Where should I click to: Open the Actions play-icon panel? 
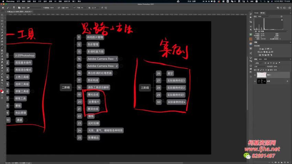[251, 17]
